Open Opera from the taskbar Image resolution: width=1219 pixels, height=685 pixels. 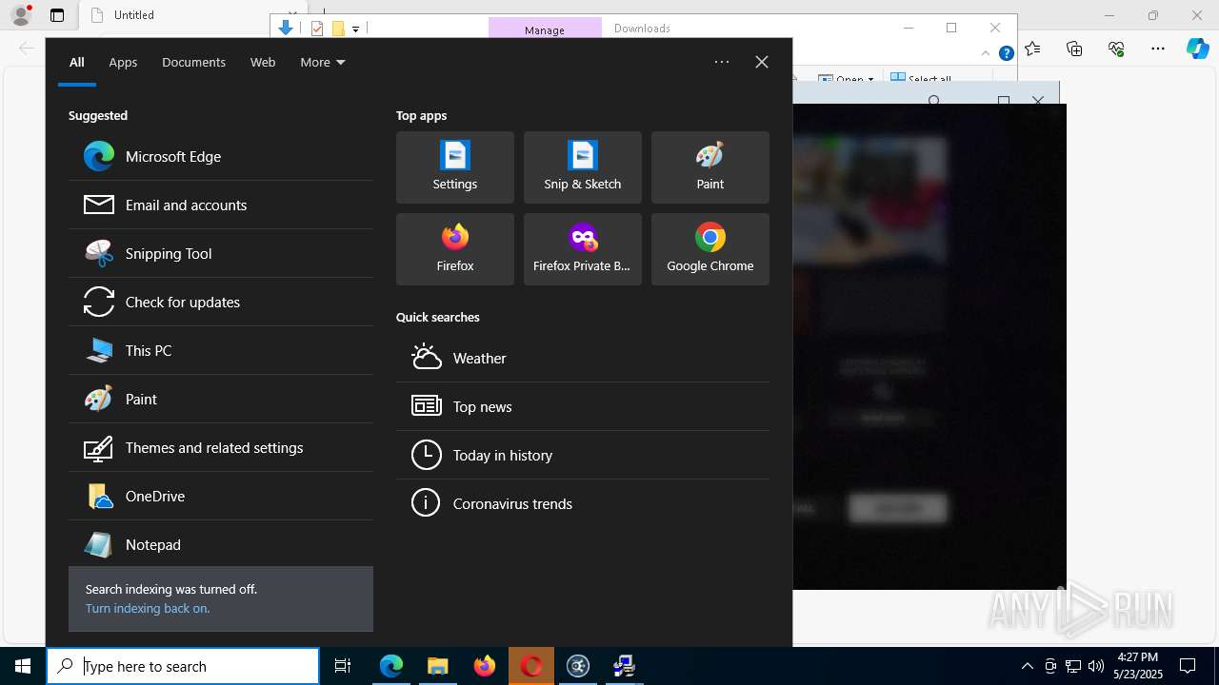pos(531,666)
